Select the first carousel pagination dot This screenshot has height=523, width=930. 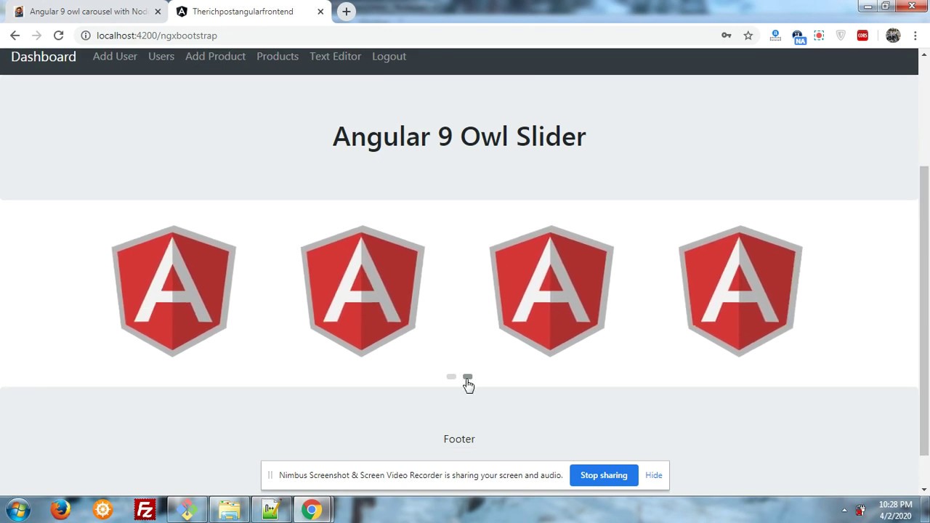(x=451, y=376)
